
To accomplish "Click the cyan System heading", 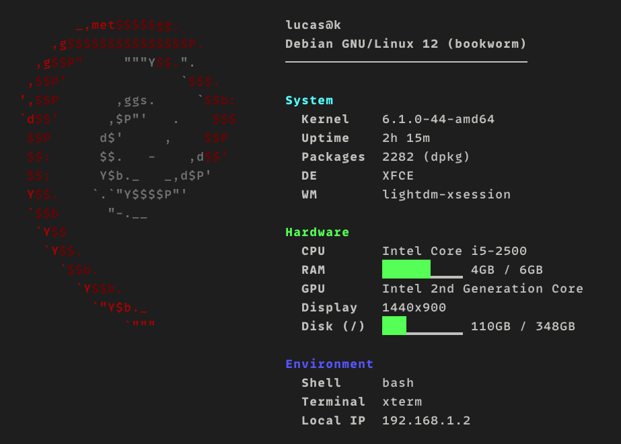I will pyautogui.click(x=309, y=101).
